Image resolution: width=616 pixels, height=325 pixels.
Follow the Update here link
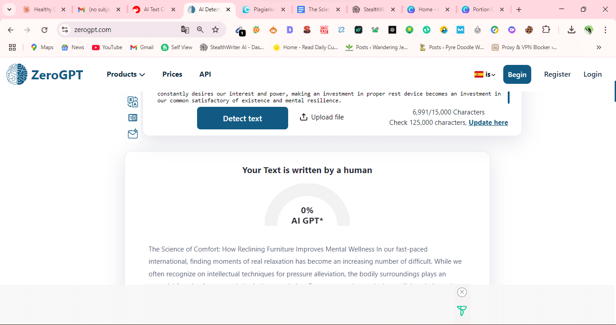coord(488,123)
